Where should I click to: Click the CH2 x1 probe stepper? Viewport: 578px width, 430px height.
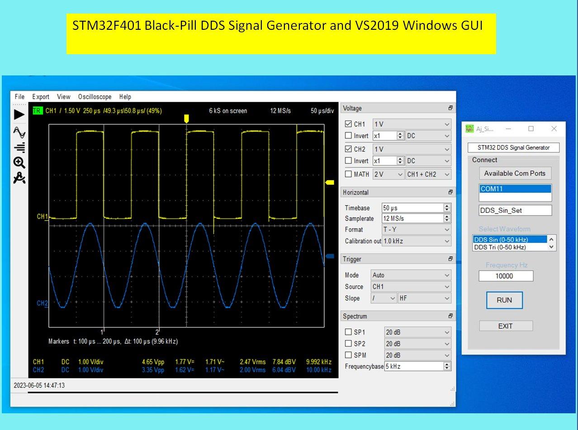[x=400, y=161]
